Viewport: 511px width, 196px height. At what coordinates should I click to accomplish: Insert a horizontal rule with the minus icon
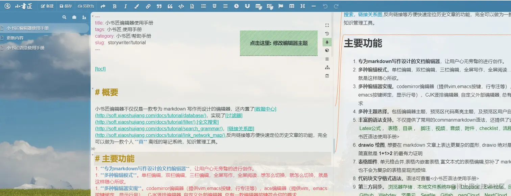pyautogui.click(x=314, y=6)
